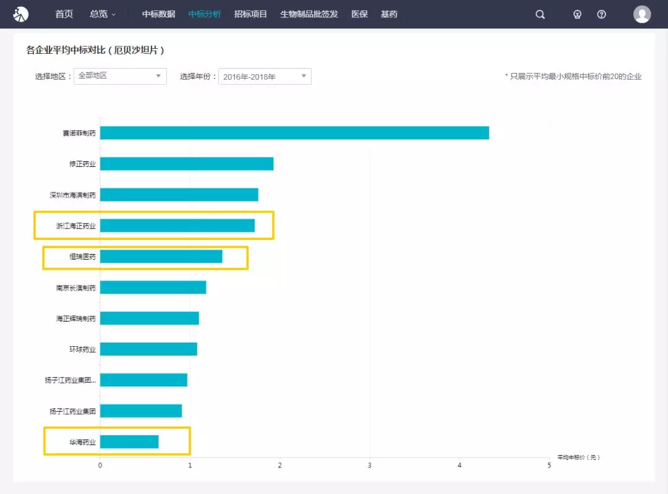Click the bar for untruncated 扬子江药业集团 label
Viewport: 668px width, 494px height.
[141, 411]
